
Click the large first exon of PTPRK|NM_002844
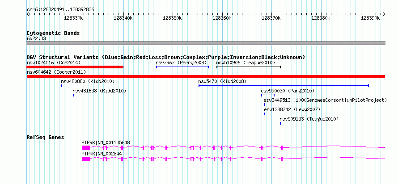86,159
